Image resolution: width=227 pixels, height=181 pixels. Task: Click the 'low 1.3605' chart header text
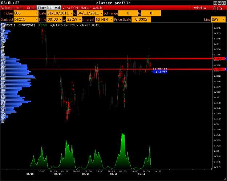(71, 25)
